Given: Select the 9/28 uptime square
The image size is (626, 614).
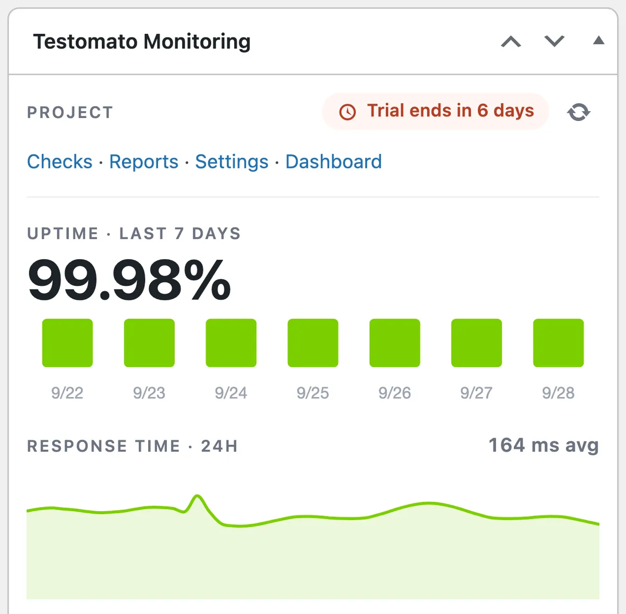Looking at the screenshot, I should (558, 343).
